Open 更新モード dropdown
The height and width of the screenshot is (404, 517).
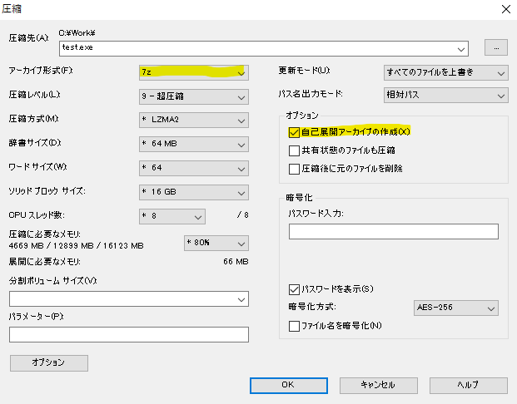[x=445, y=73]
